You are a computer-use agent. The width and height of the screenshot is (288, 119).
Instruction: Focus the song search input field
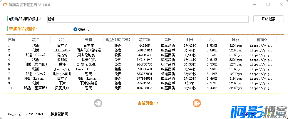[148, 19]
